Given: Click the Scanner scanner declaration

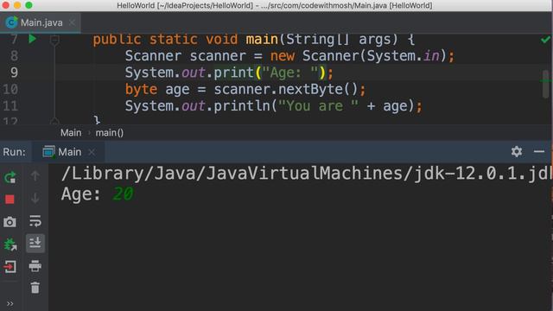Looking at the screenshot, I should 186,55.
